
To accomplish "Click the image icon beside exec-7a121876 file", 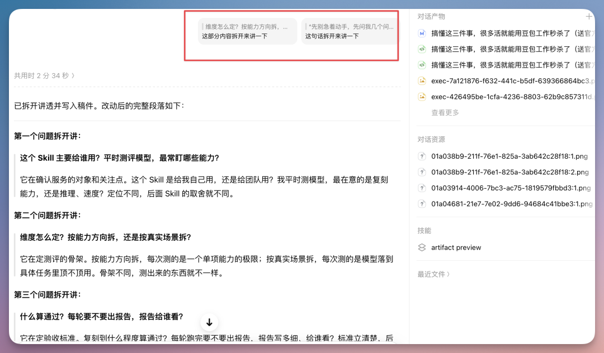I will pyautogui.click(x=422, y=81).
